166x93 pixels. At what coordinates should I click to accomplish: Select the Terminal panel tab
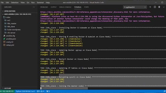[x=78, y=7]
